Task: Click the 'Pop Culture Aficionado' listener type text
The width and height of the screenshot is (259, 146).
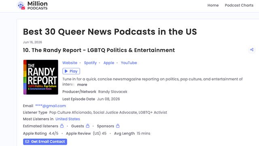Action: pyautogui.click(x=70, y=112)
